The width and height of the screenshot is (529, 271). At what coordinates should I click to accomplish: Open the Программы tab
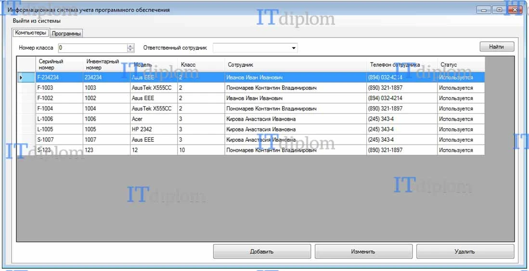coord(66,34)
